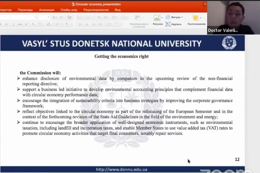Toggle superscript formatting

pos(26,24)
